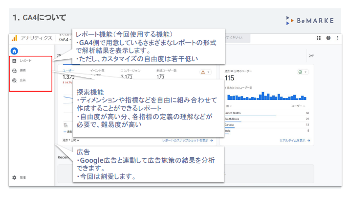
Task: Click the India row in realtime list
Action: click(267, 131)
